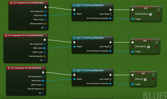Click Hit pin on barrel hit box node

[x=43, y=93]
